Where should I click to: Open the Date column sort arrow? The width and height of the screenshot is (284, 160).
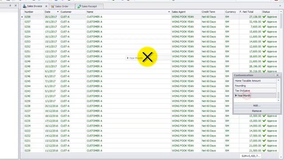(x=58, y=12)
